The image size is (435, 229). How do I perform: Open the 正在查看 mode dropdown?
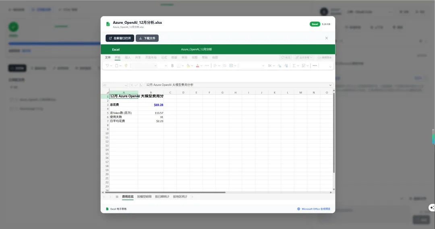[304, 58]
